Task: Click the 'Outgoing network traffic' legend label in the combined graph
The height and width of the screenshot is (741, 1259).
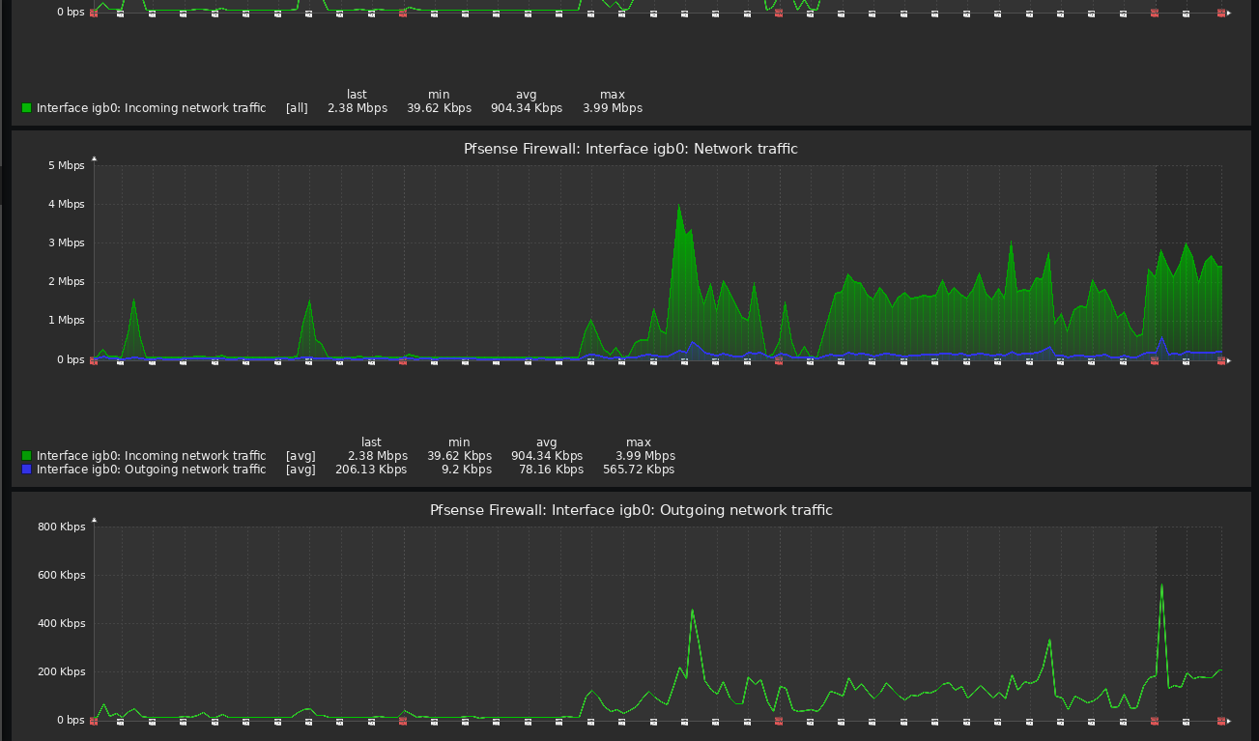Action: pyautogui.click(x=151, y=470)
